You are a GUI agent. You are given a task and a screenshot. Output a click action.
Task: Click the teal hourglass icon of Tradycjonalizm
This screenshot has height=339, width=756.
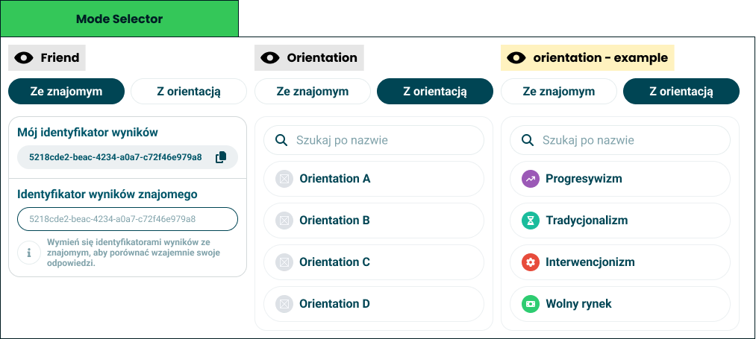pyautogui.click(x=531, y=221)
